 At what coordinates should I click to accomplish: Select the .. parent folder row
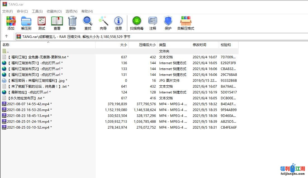pyautogui.click(x=28, y=51)
